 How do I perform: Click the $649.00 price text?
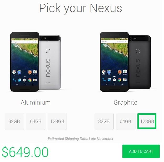[25, 152]
